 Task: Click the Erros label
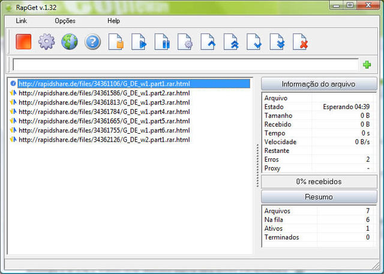272,159
